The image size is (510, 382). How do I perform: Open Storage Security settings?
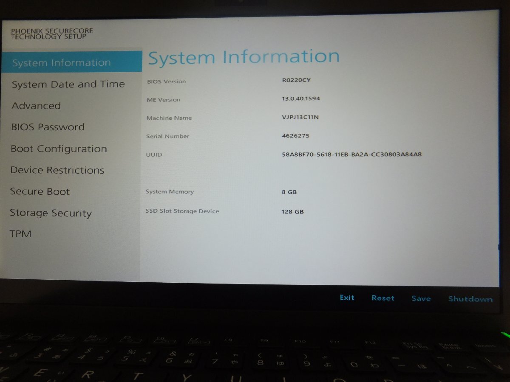coord(51,213)
